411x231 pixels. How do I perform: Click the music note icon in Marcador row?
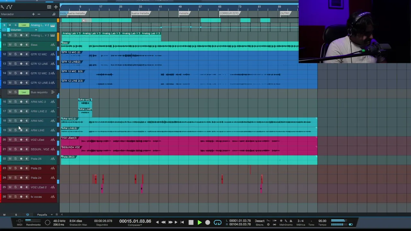pyautogui.click(x=54, y=14)
